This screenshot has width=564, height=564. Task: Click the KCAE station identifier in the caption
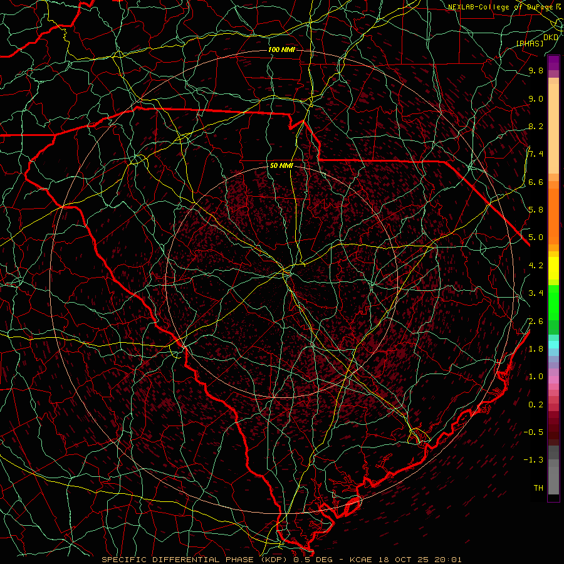tap(361, 560)
